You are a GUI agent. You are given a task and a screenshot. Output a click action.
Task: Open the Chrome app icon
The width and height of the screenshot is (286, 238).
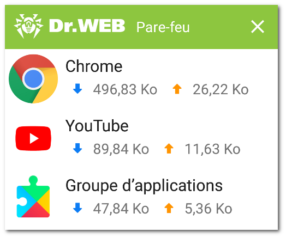coord(33,79)
